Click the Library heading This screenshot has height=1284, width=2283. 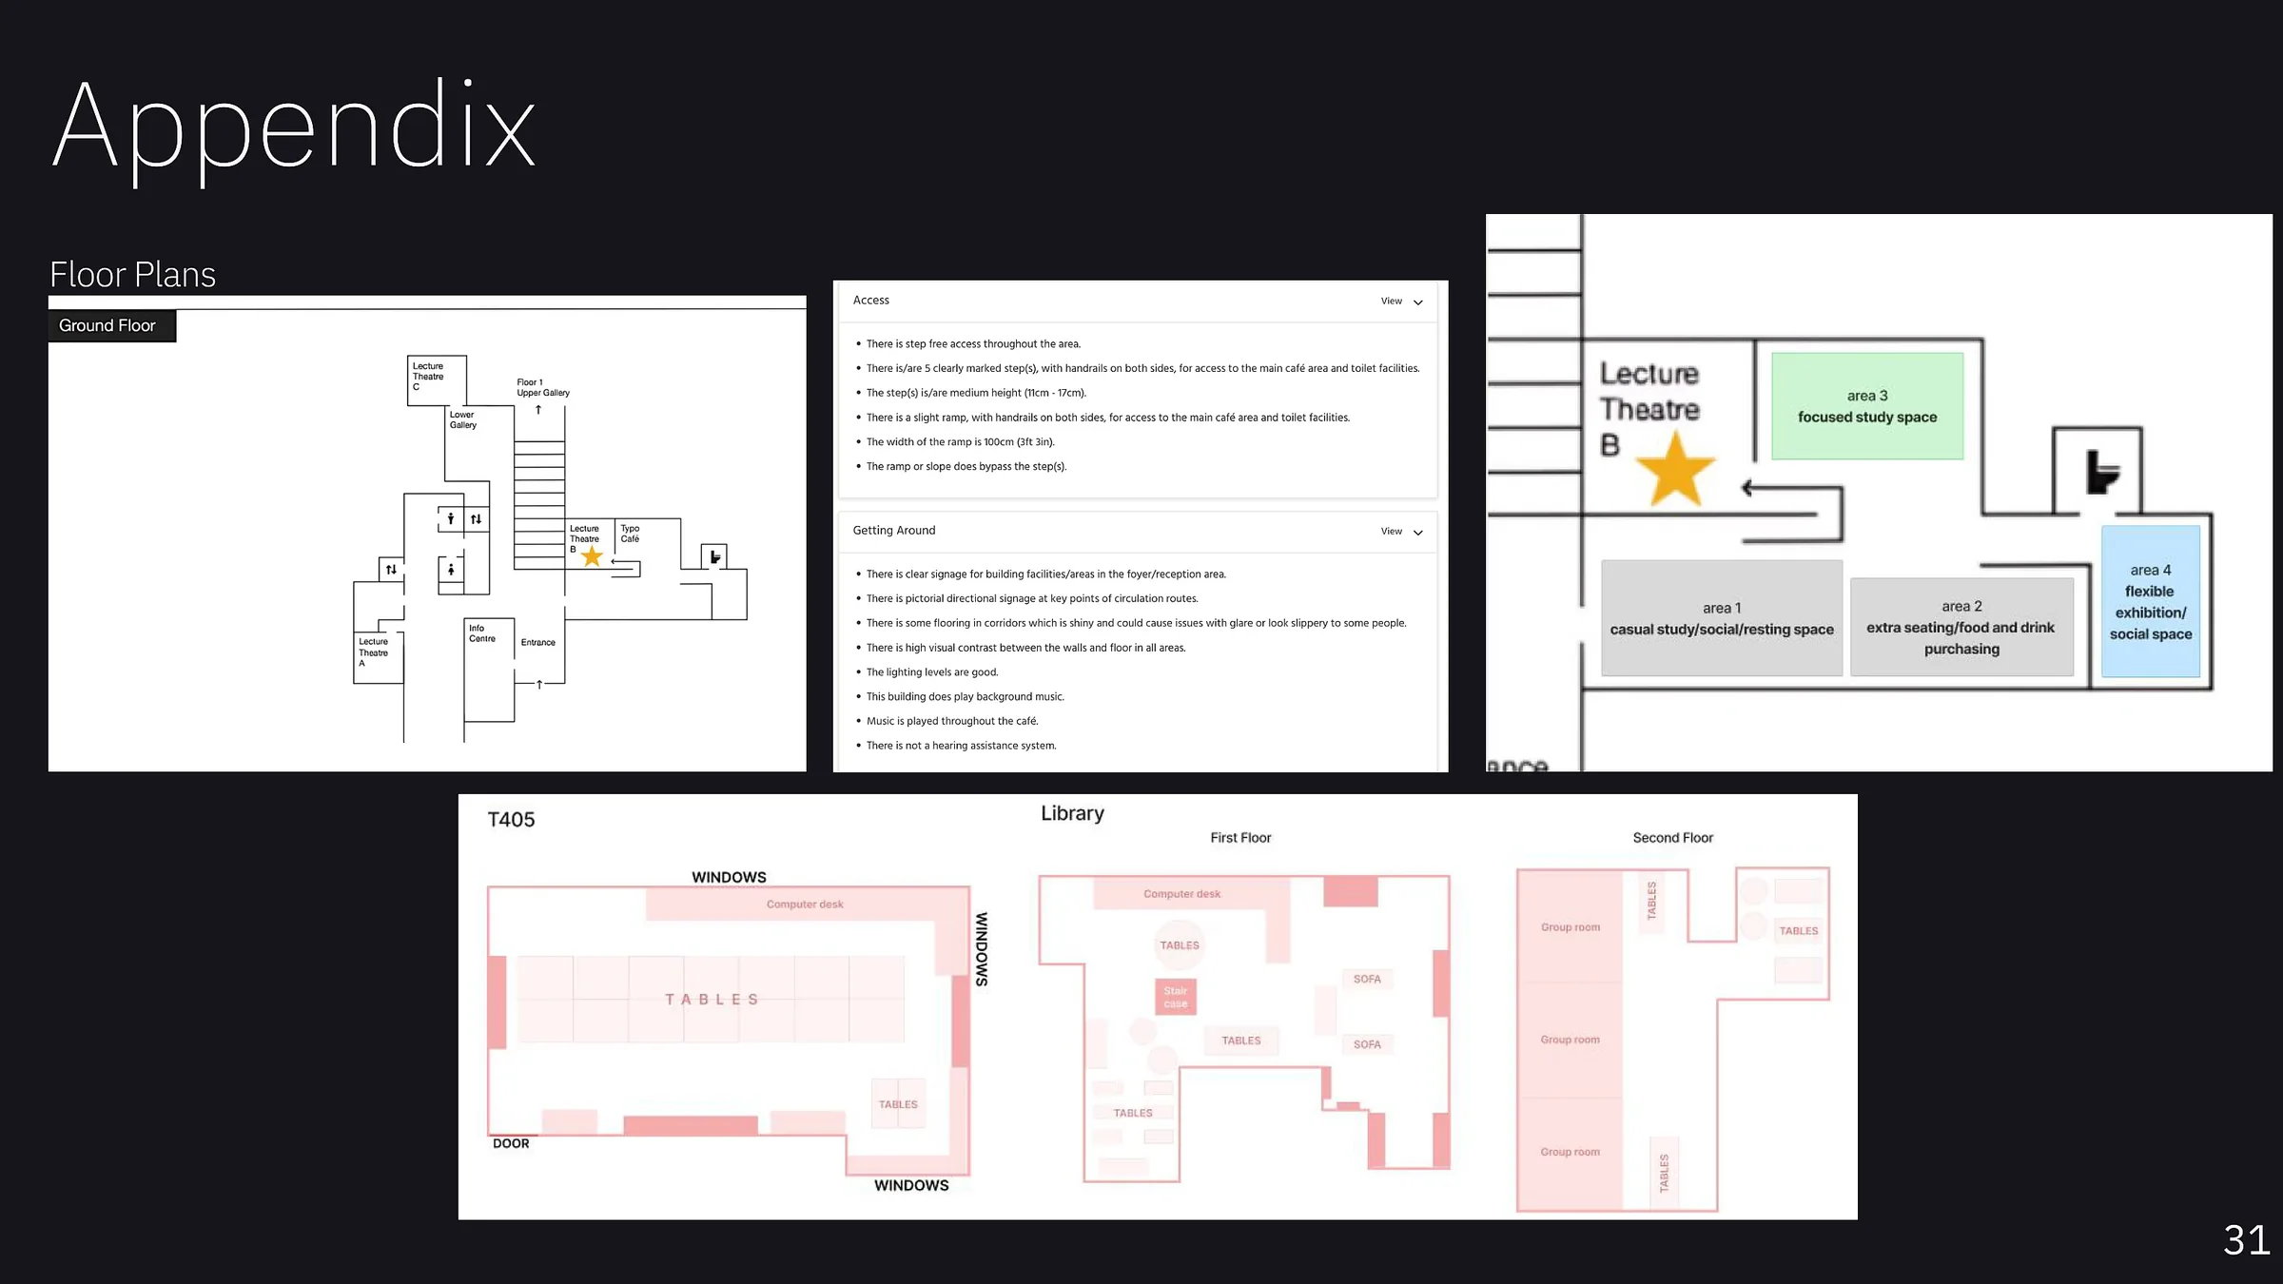pos(1072,813)
